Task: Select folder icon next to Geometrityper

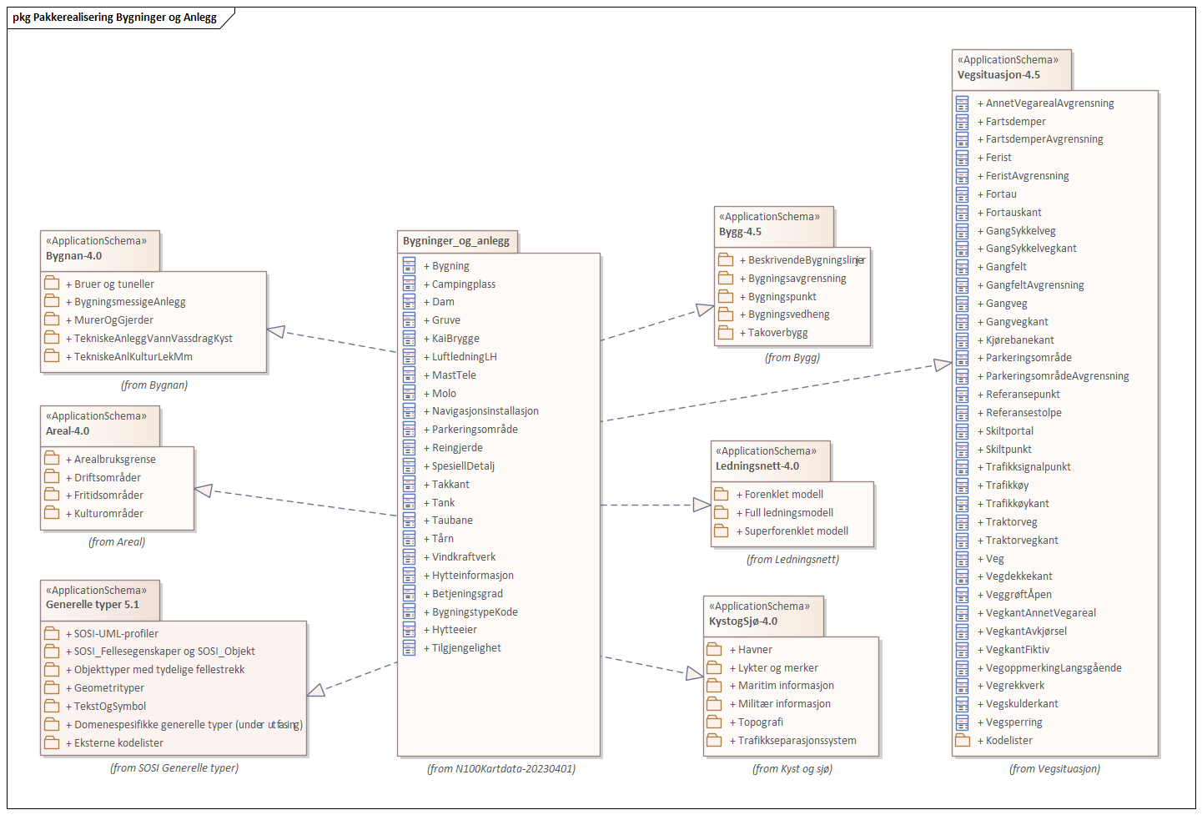Action: (52, 687)
